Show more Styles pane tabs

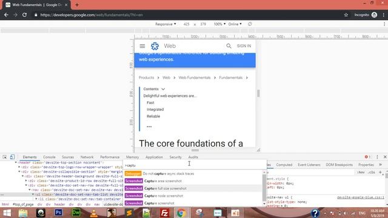[381, 165]
